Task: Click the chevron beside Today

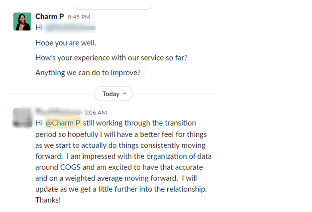Action: click(x=124, y=94)
